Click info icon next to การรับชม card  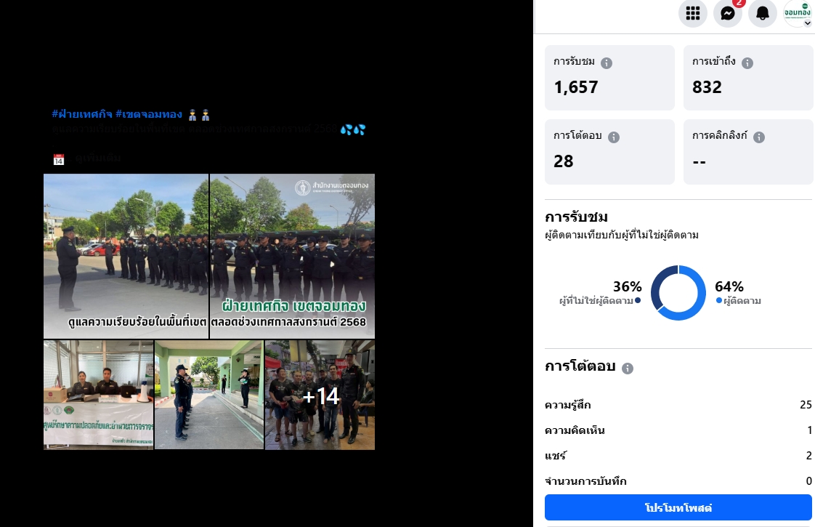point(607,63)
